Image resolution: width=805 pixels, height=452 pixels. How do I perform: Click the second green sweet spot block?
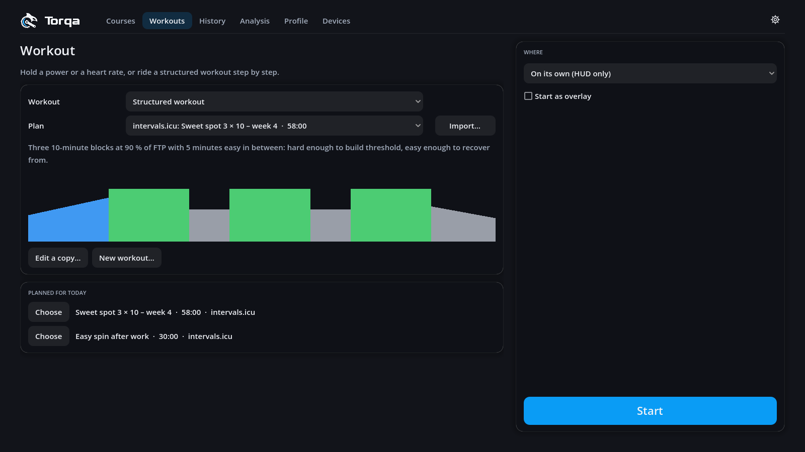[x=270, y=215]
